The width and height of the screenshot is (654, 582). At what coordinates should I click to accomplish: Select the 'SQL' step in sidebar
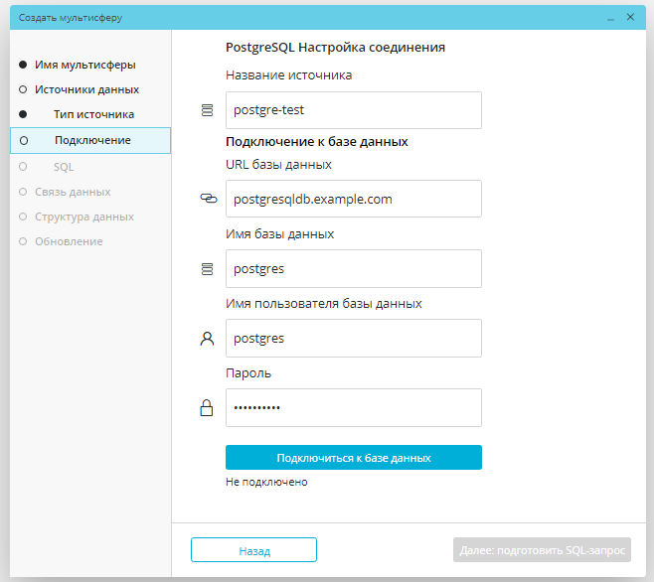64,167
